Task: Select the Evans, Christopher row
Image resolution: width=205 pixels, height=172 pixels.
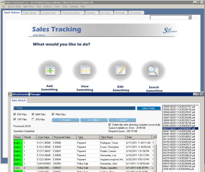Action: pos(84,147)
